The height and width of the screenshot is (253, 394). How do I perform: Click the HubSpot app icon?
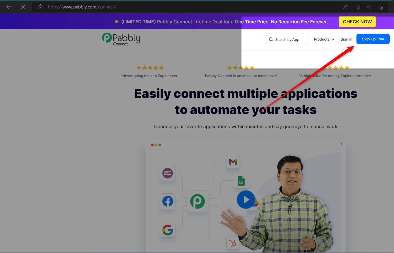point(233,243)
